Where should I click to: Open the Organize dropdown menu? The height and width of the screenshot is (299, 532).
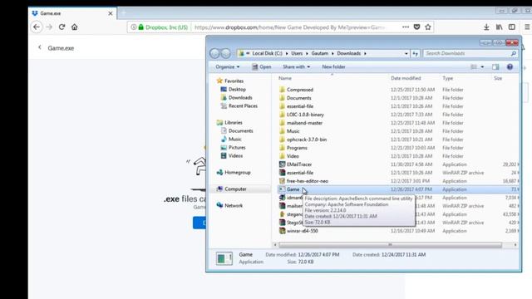(x=227, y=66)
